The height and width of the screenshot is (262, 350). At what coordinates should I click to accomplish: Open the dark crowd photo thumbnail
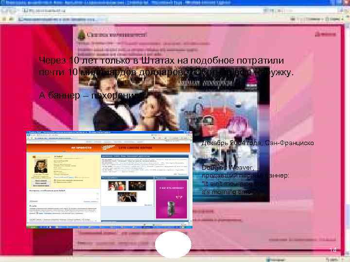point(137,185)
